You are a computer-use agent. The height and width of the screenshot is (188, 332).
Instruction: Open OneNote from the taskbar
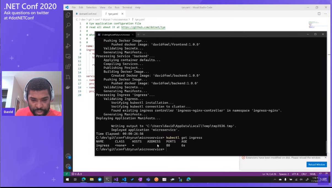pyautogui.click(x=140, y=179)
